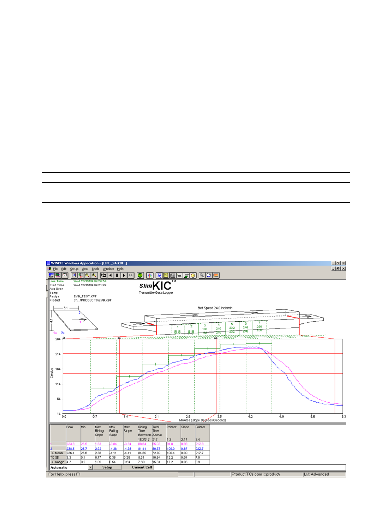Screen dimensions: 392x517
Task: Click the edit pencil toolbar icon
Action: point(74,276)
